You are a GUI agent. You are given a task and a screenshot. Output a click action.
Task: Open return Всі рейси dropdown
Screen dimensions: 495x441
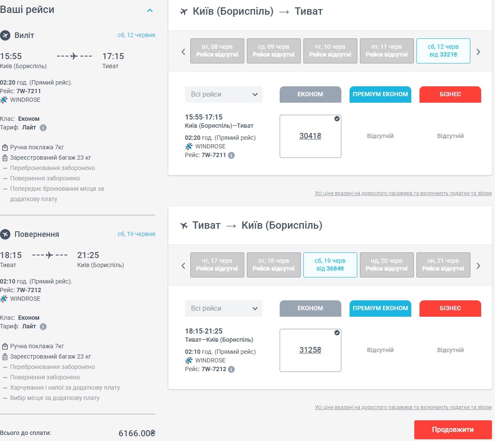coord(224,309)
